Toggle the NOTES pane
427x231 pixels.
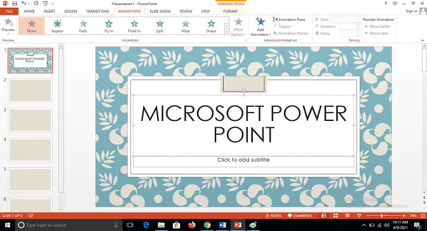point(273,216)
